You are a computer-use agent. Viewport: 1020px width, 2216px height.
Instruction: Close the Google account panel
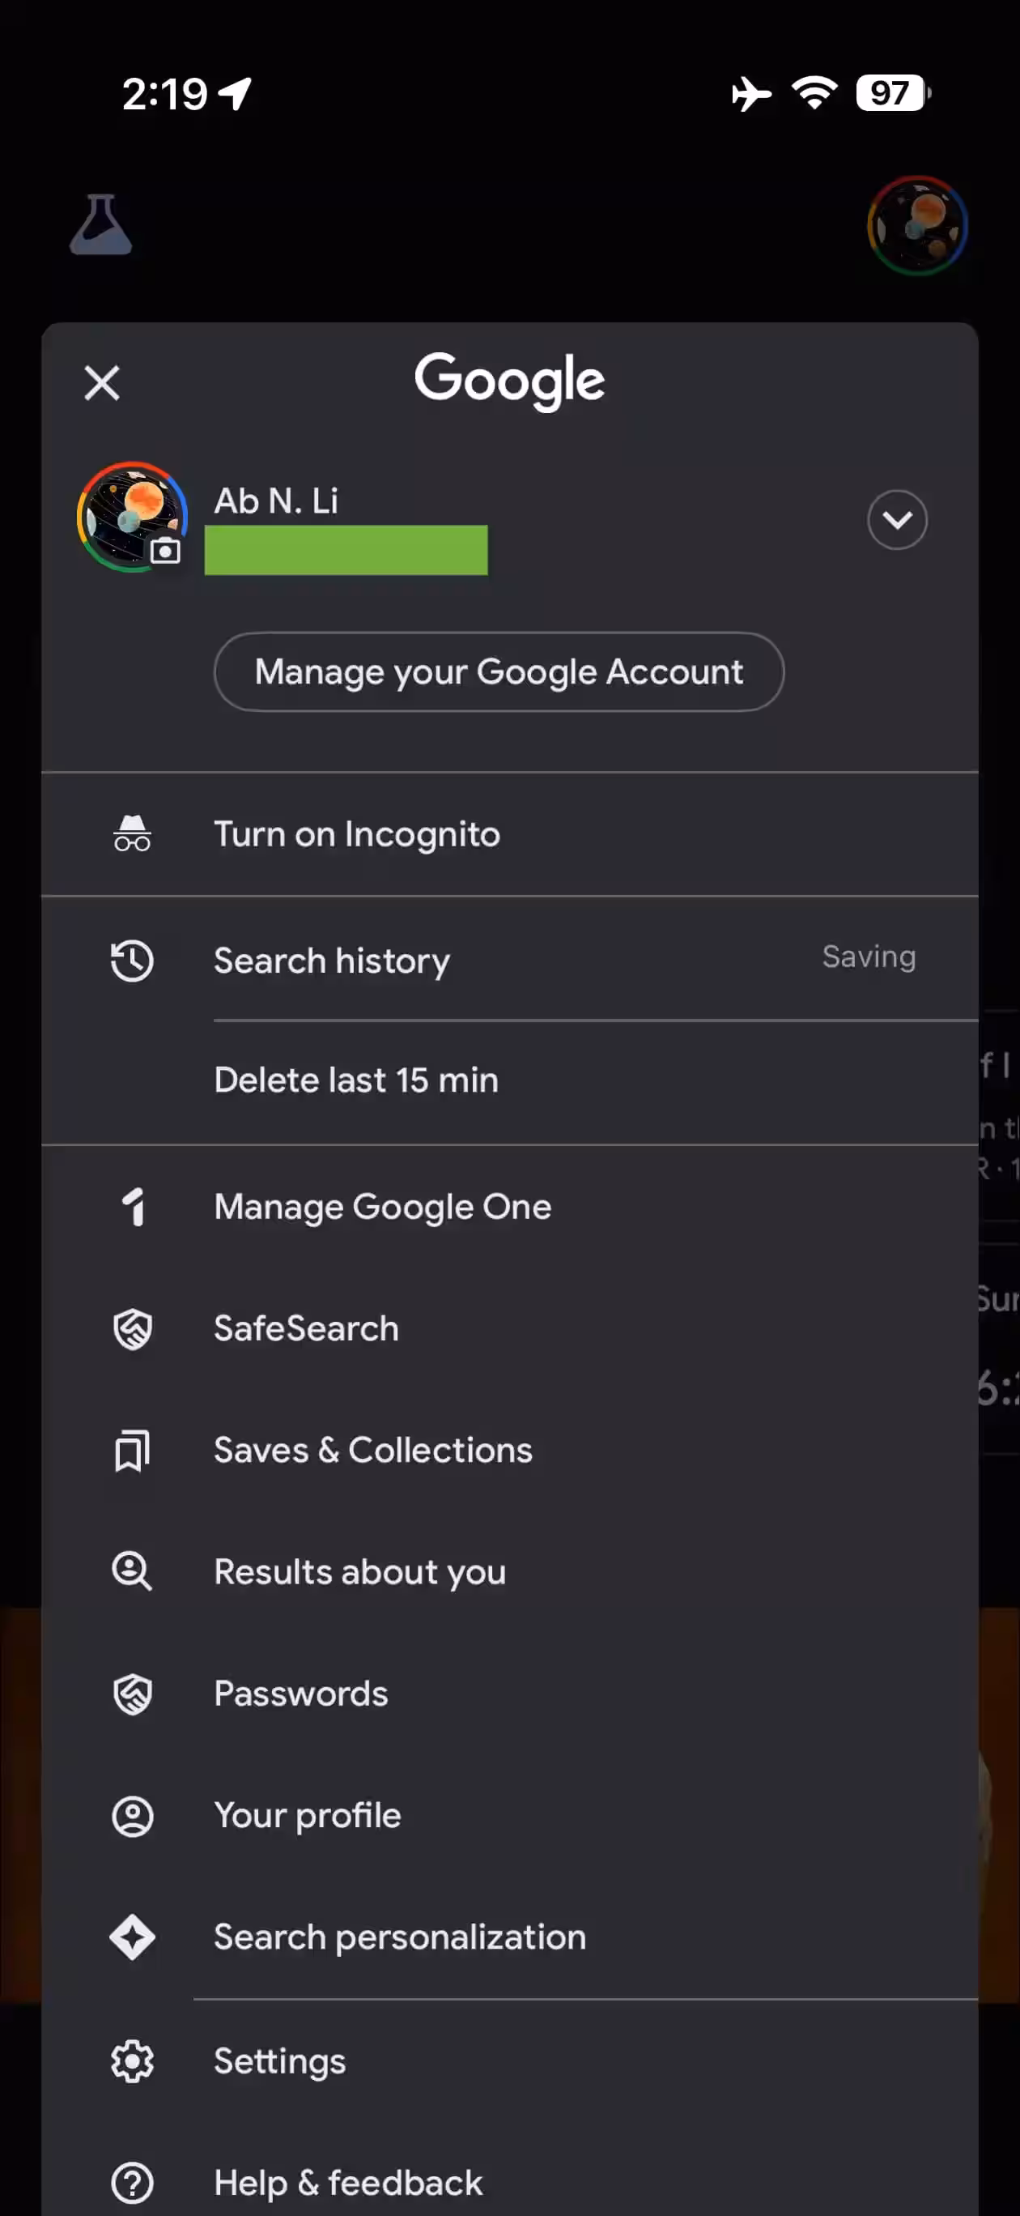(102, 383)
